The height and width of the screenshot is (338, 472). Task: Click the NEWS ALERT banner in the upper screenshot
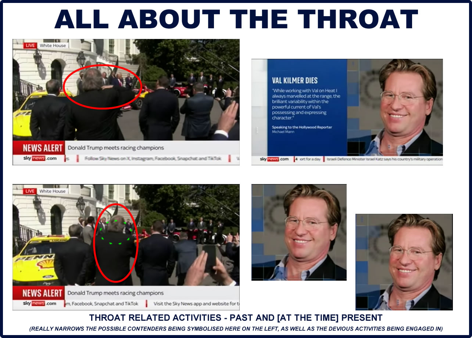39,148
